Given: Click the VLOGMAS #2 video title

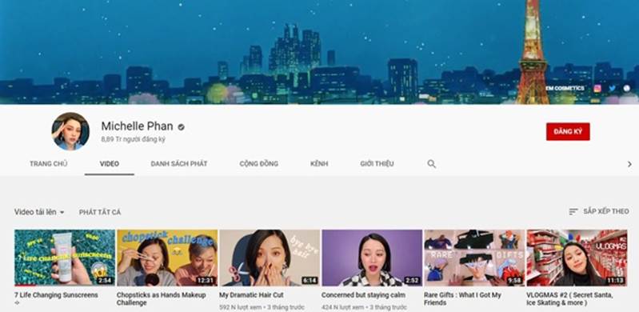Looking at the screenshot, I should [569, 299].
